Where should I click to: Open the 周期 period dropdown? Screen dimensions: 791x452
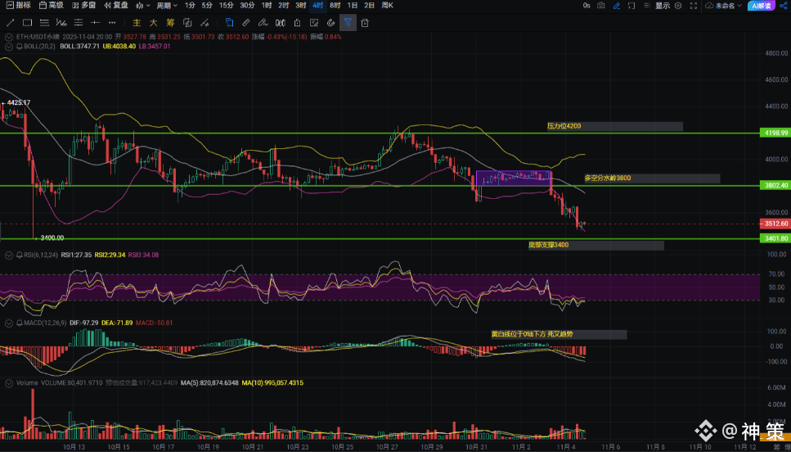[x=168, y=6]
